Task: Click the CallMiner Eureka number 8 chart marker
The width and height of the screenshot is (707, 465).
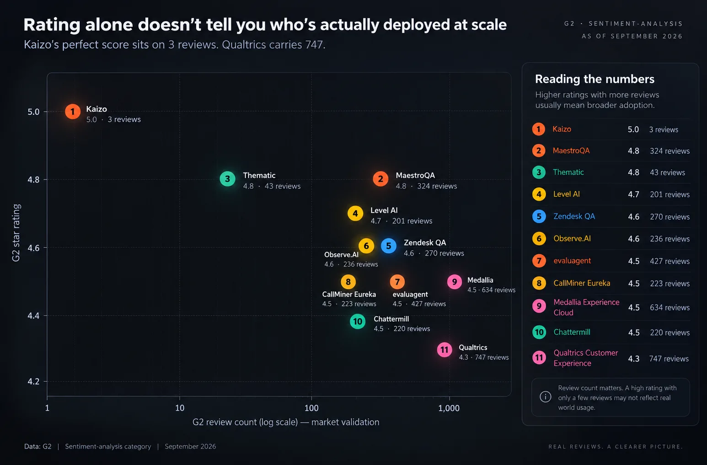Action: (x=348, y=282)
